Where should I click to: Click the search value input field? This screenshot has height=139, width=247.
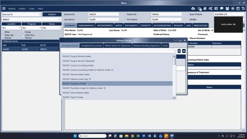pyautogui.click(x=30, y=19)
